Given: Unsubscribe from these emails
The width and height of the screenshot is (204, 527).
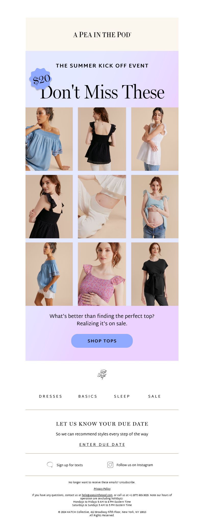Looking at the screenshot, I should pos(127,482).
